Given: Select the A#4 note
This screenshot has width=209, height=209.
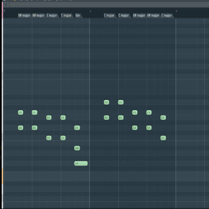Looking at the screenshot, I should point(77,148).
